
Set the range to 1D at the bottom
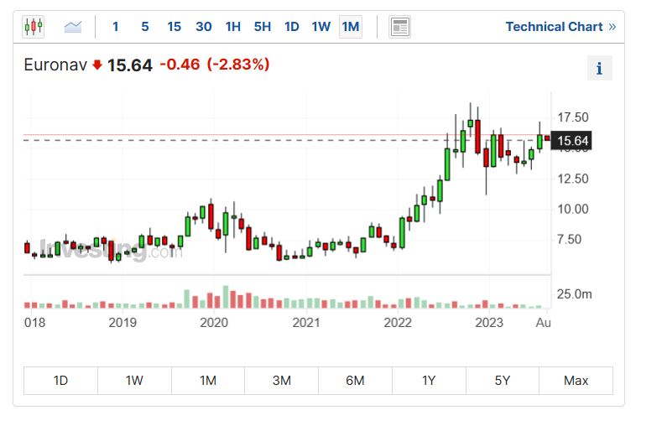[x=60, y=381]
